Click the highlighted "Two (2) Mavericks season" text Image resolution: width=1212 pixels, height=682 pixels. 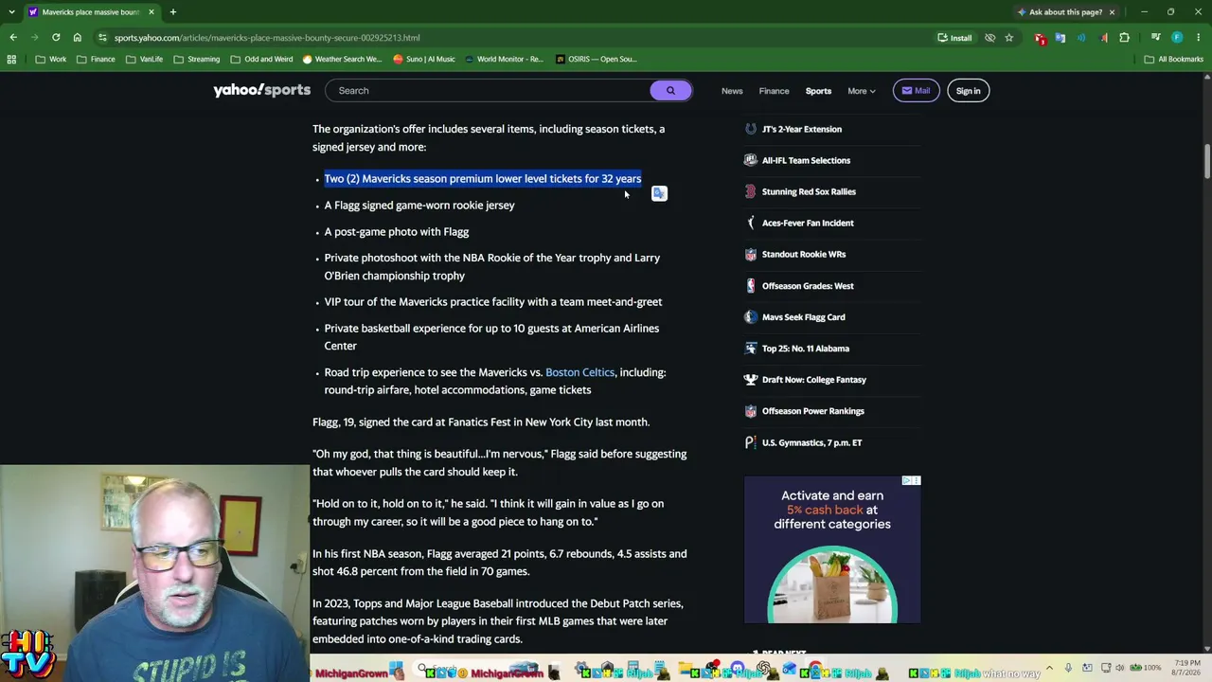click(483, 178)
